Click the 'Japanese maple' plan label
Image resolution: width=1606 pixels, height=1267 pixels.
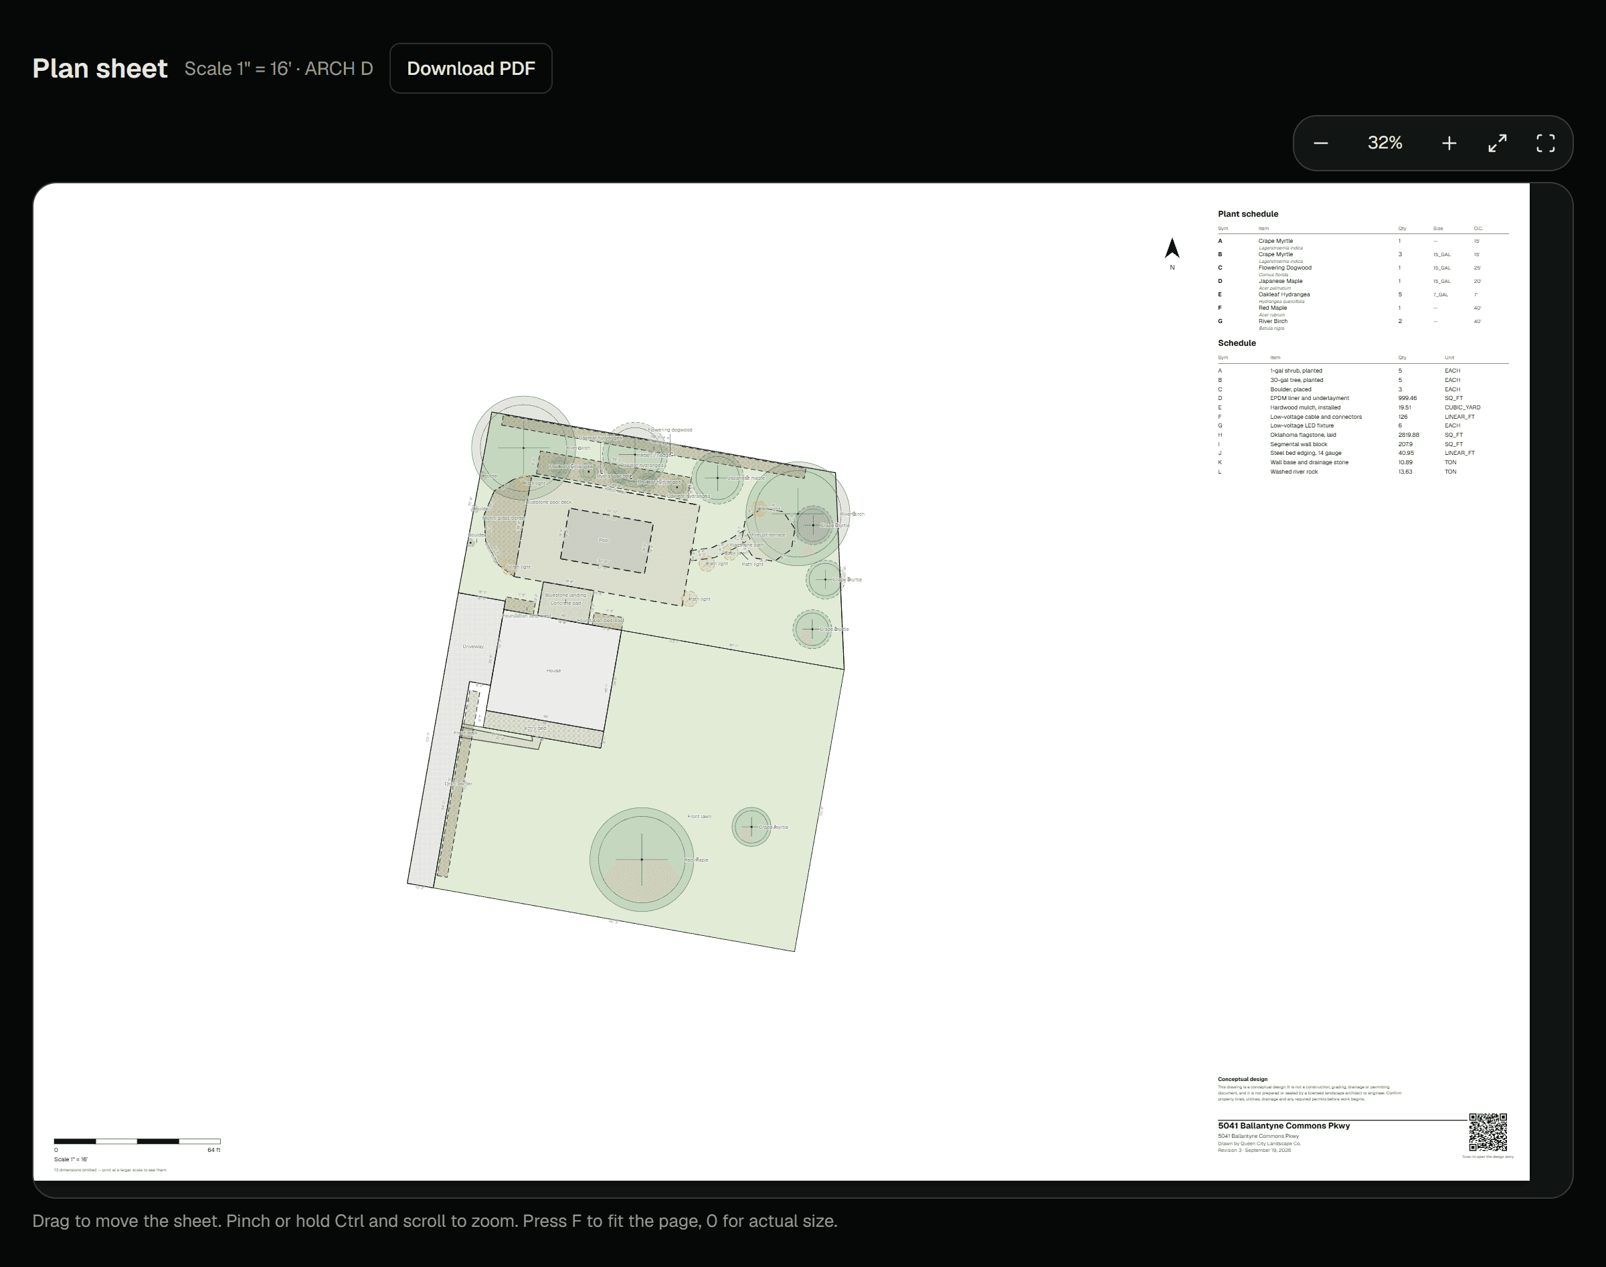click(745, 478)
